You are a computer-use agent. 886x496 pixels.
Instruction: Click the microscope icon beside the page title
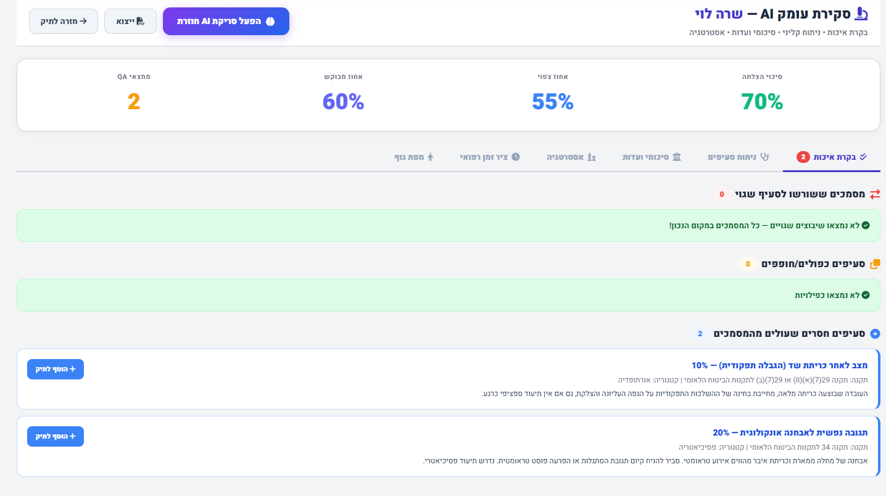coord(861,13)
